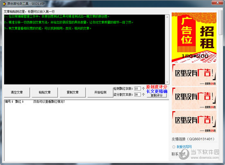Click the bullet icon beside 我爱伪写网
Screen dimensions: 225x165
(173, 147)
